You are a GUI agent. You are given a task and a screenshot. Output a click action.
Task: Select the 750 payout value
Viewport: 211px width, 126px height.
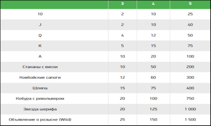pos(190,99)
